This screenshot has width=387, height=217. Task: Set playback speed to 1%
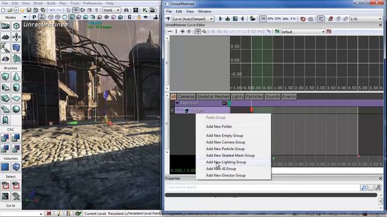(293, 19)
